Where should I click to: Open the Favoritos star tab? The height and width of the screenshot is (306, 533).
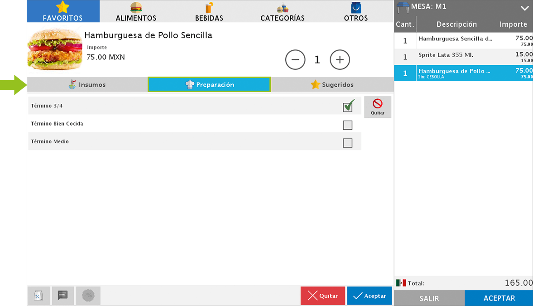[63, 11]
